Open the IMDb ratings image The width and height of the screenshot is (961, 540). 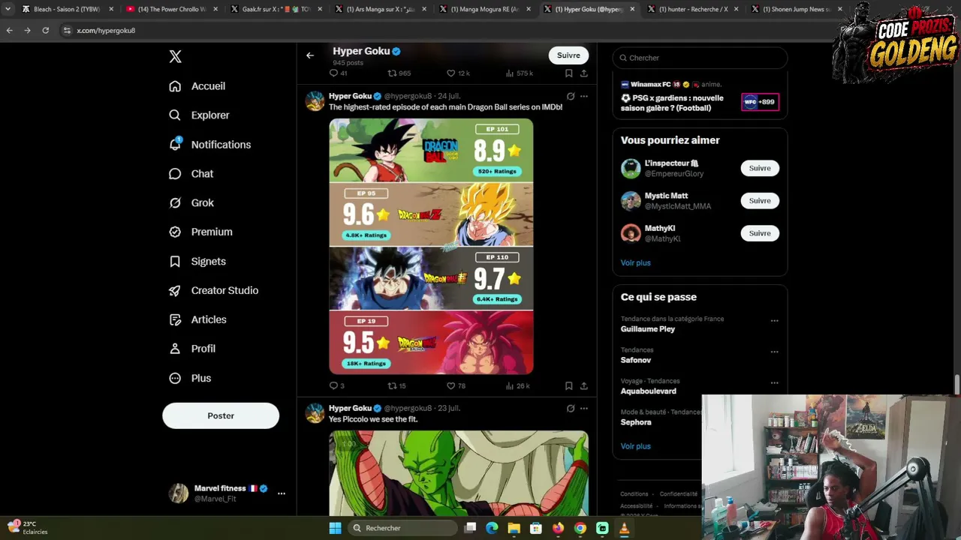[x=431, y=246]
